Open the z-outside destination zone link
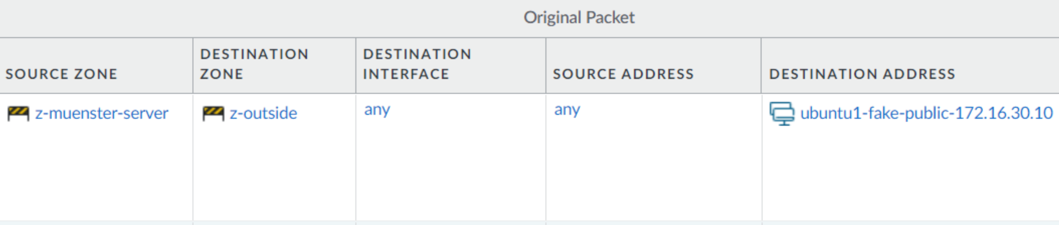Screen dimensions: 1059x225 [263, 113]
